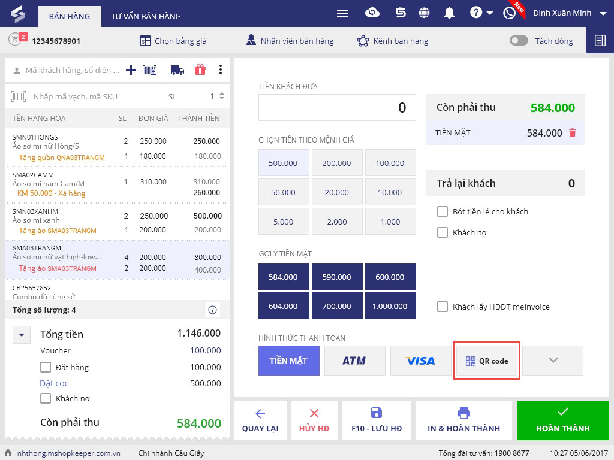Screen dimensions: 614x460
Task: Switch to the Bán hàng tab
Action: coord(70,16)
